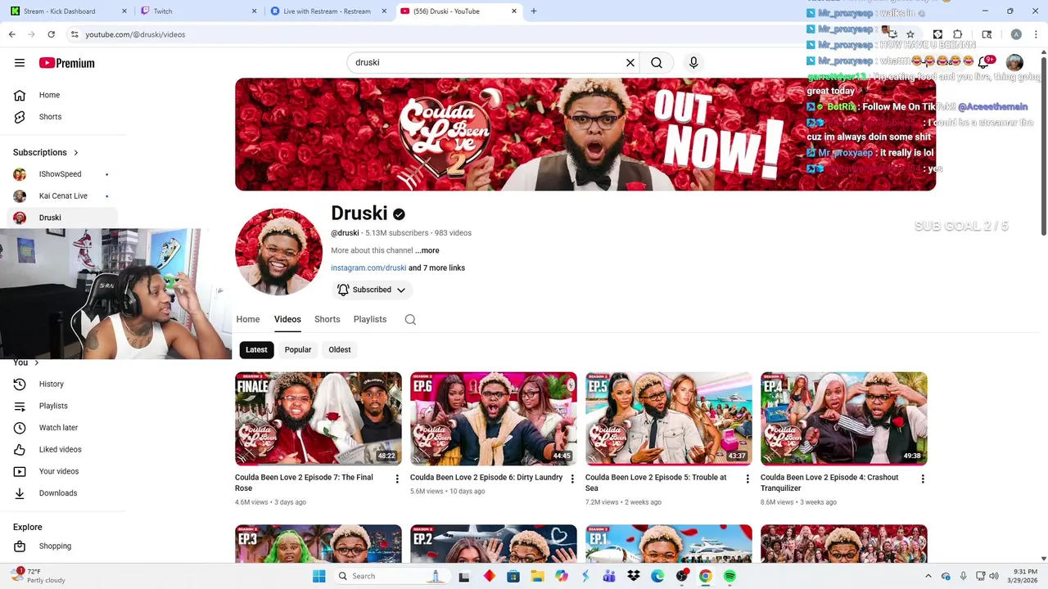Image resolution: width=1048 pixels, height=589 pixels.
Task: Open Chrome extensions puzzle icon
Action: 957,34
